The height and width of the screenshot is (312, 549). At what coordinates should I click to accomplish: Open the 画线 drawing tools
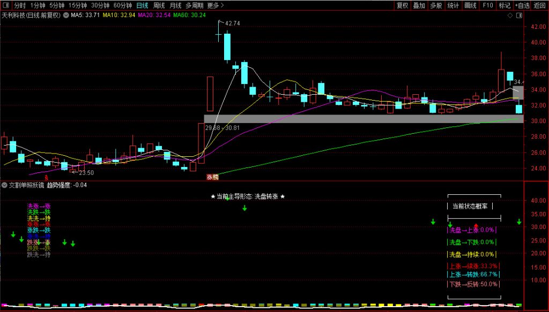tap(470, 5)
